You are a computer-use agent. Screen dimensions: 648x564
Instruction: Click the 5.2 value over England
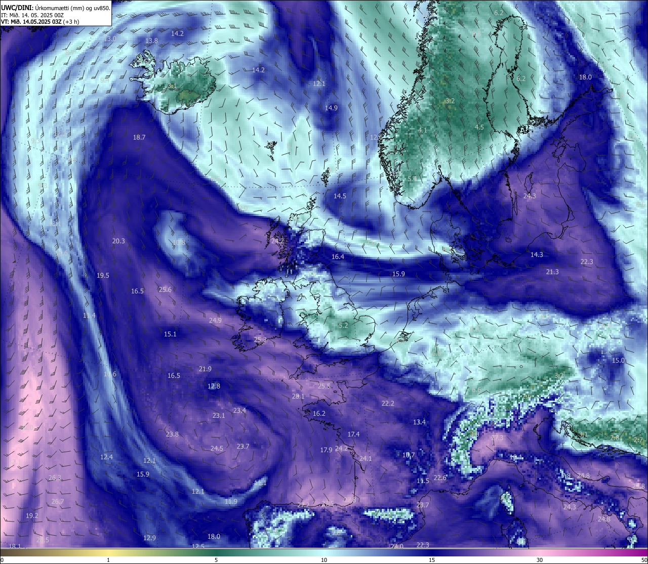343,325
